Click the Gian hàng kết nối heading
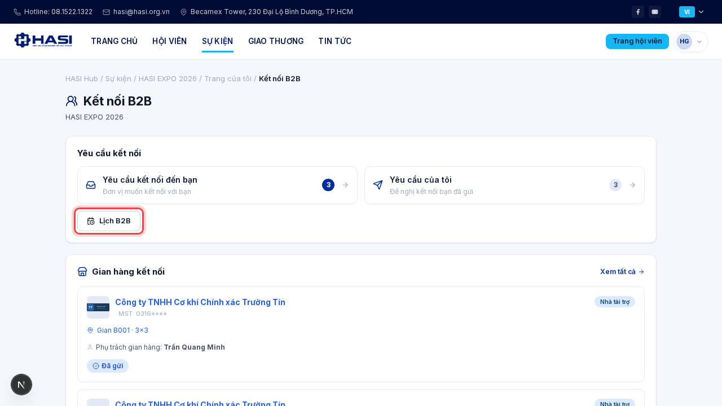 tap(128, 272)
